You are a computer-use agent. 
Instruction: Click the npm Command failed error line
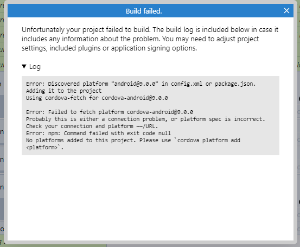pos(99,133)
